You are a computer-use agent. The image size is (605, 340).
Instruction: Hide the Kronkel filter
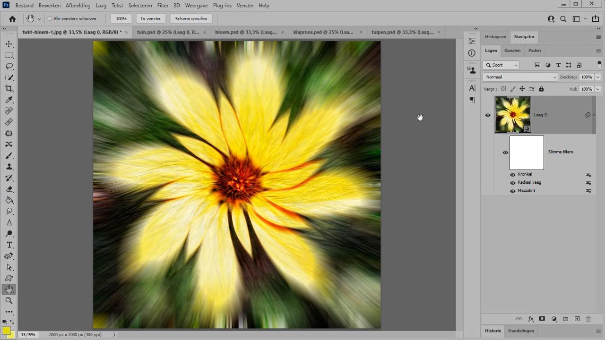(513, 175)
